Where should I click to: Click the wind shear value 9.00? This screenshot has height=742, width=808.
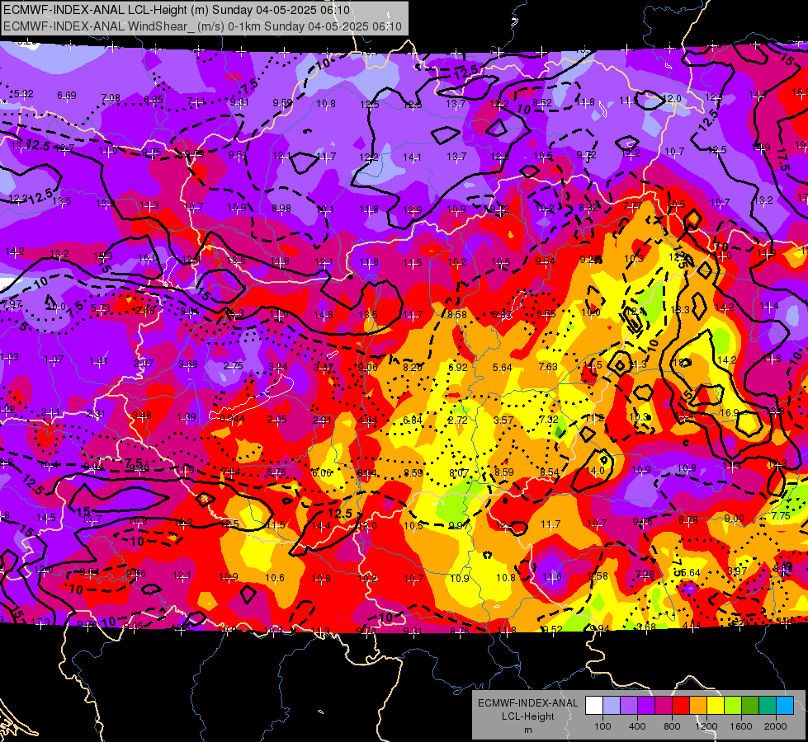[734, 519]
